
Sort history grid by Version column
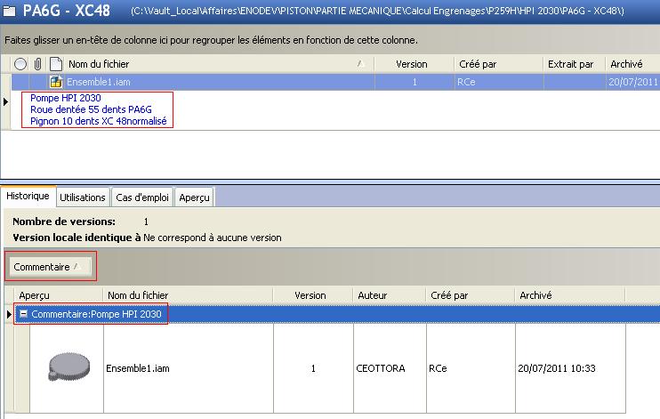[x=313, y=295]
